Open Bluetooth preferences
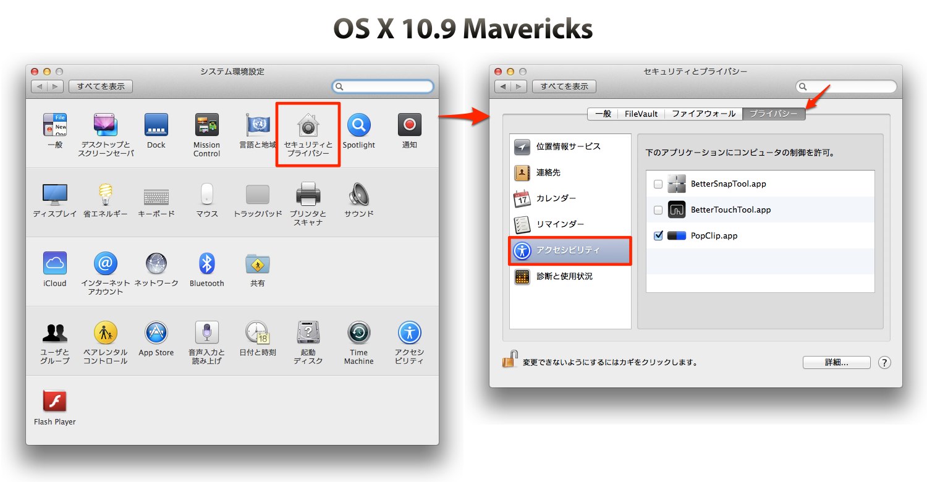This screenshot has height=482, width=927. 206,264
